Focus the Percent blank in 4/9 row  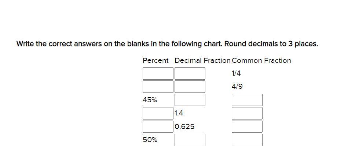[158, 87]
